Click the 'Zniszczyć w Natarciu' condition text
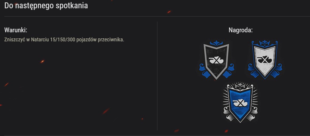 click(27, 39)
